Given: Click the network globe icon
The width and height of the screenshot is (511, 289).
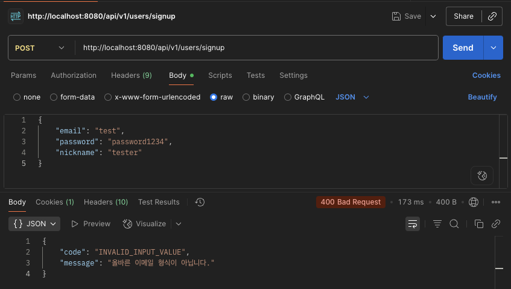Looking at the screenshot, I should click(473, 202).
